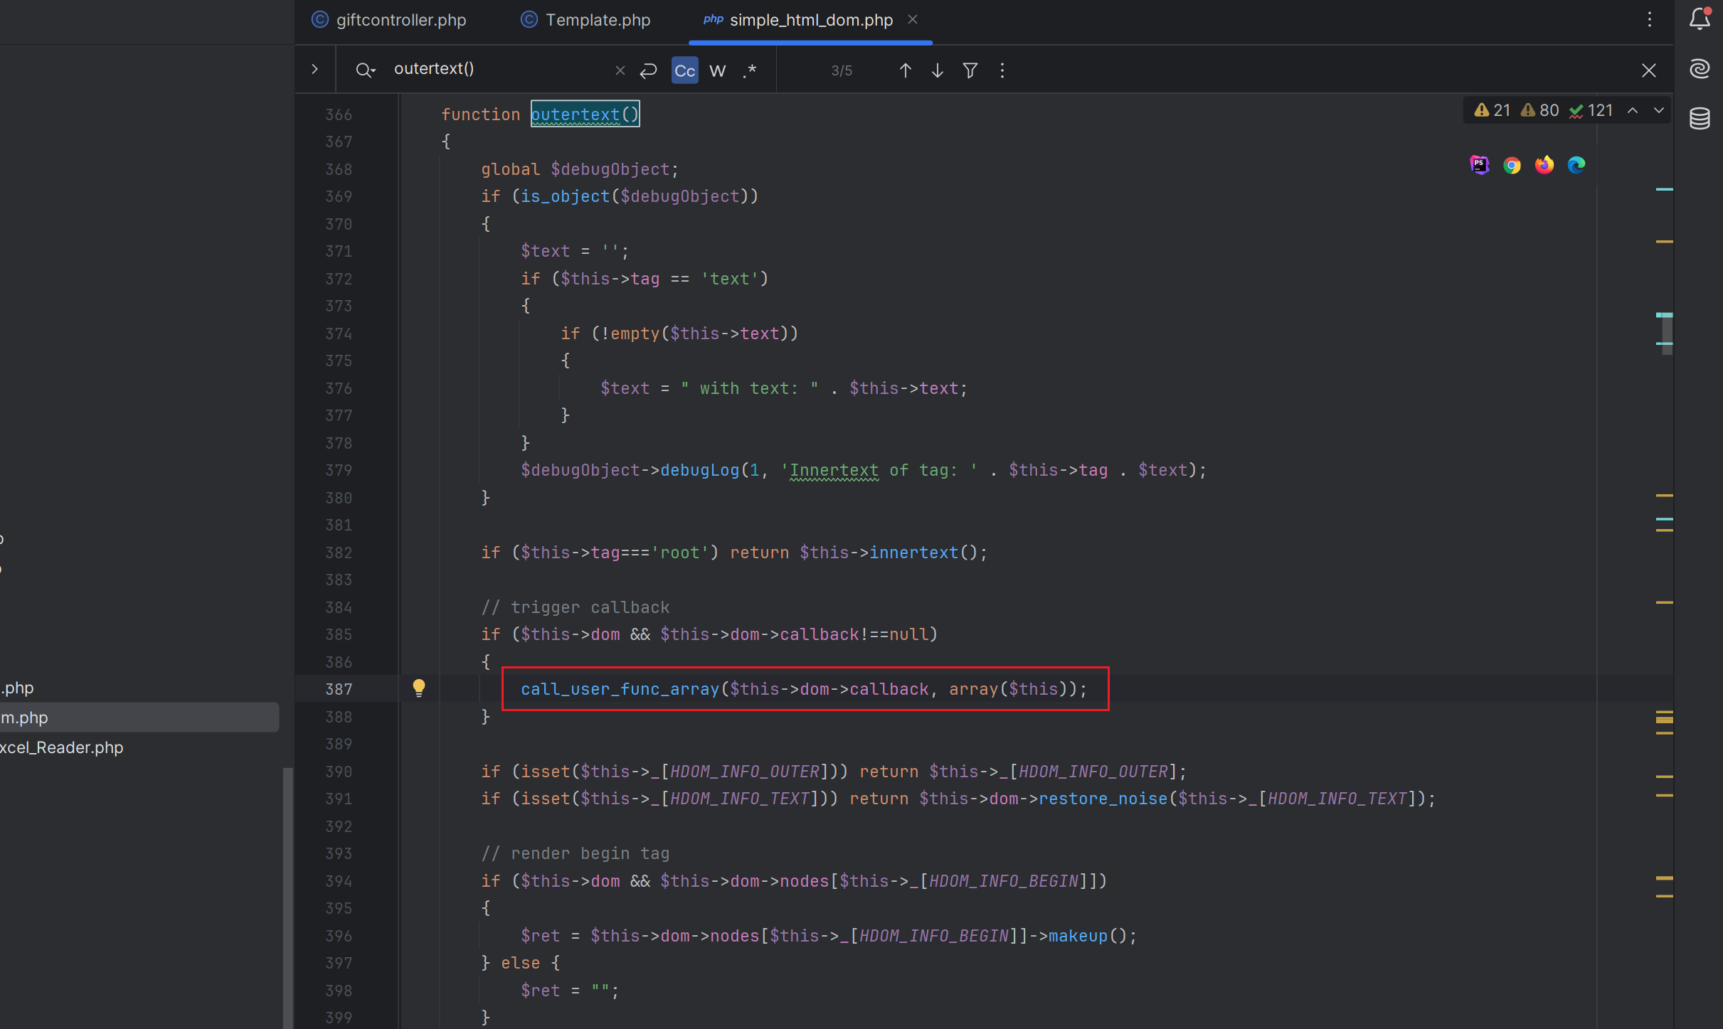Viewport: 1723px width, 1029px height.
Task: Close the simple_html_dom.php tab
Action: (913, 20)
